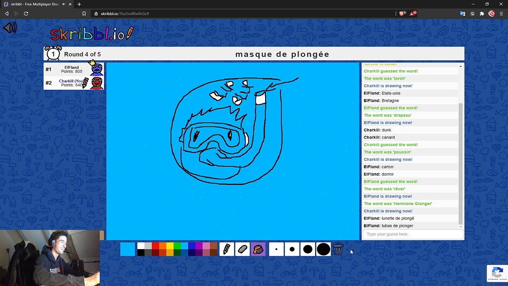
Task: Click the current color preview box
Action: (x=127, y=249)
